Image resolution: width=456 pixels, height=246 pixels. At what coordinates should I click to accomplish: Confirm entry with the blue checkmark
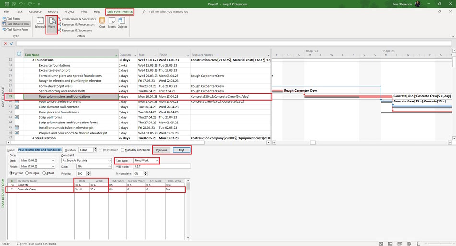[12, 43]
